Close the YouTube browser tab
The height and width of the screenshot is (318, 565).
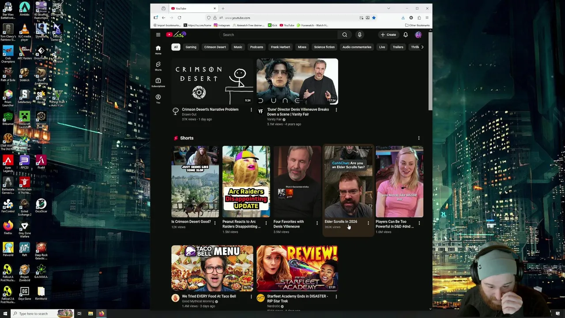[215, 8]
